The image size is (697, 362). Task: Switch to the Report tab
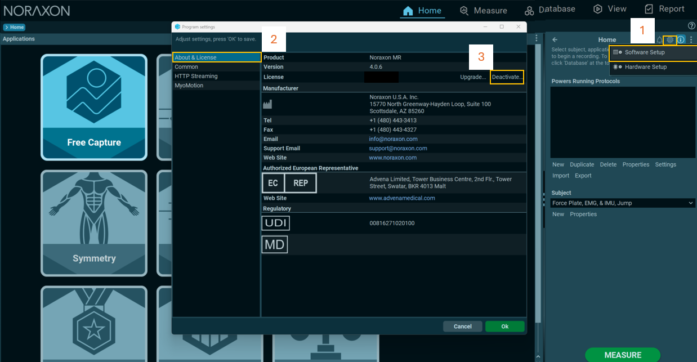click(x=664, y=9)
